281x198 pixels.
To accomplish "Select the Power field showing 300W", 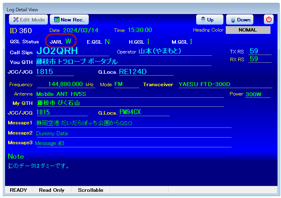I will point(258,94).
